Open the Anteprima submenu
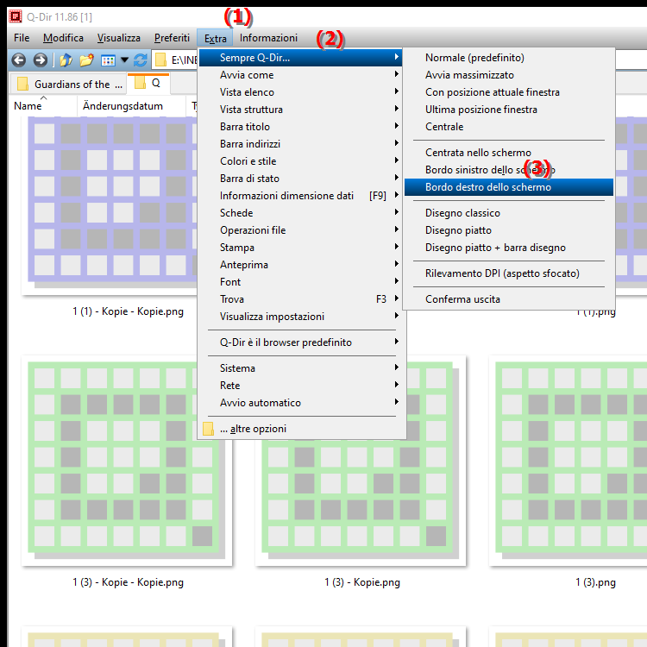Viewport: 647px width, 647px height. (301, 265)
